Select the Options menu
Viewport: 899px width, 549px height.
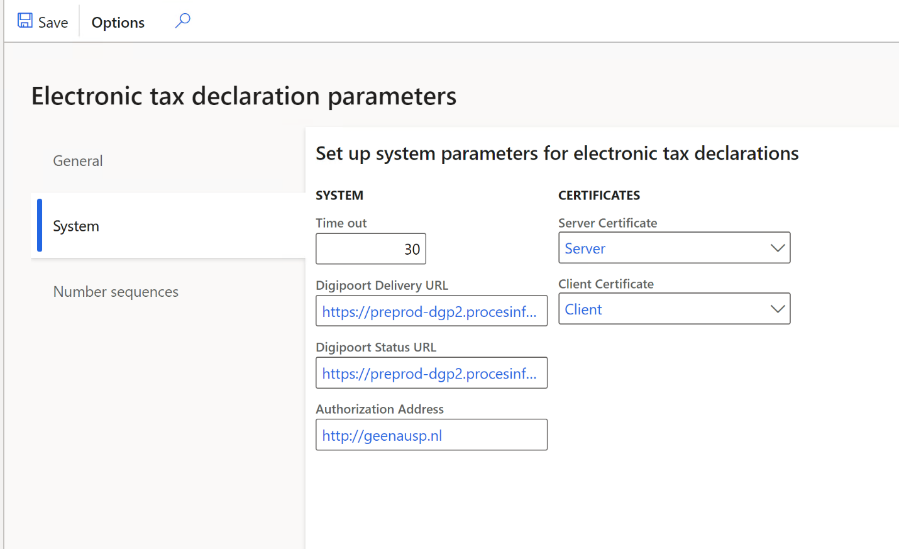[118, 22]
